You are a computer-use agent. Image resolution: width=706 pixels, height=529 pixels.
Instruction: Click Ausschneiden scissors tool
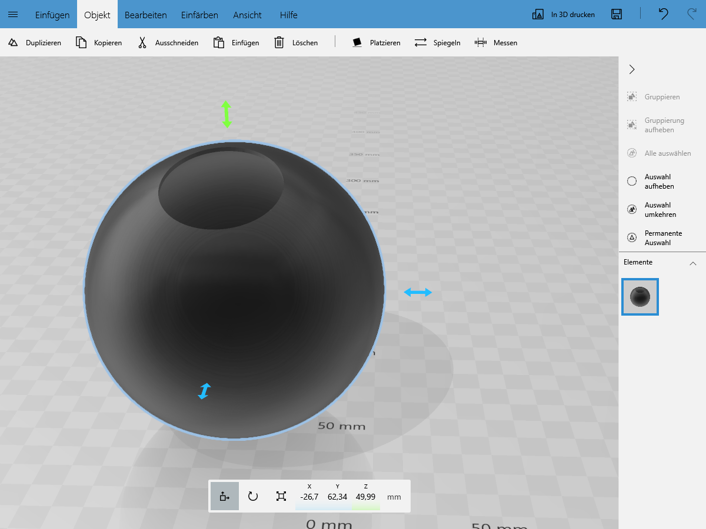(168, 42)
